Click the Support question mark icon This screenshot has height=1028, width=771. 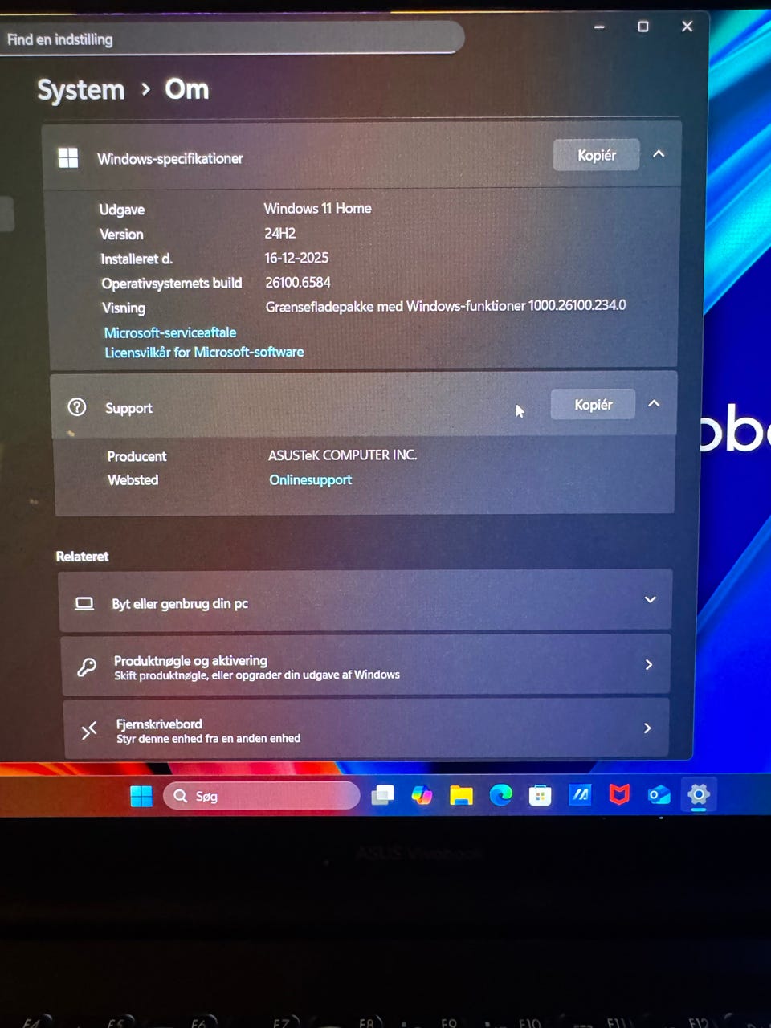pyautogui.click(x=77, y=406)
